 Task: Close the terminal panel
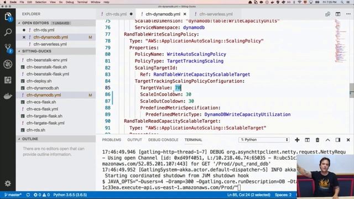coord(348,140)
